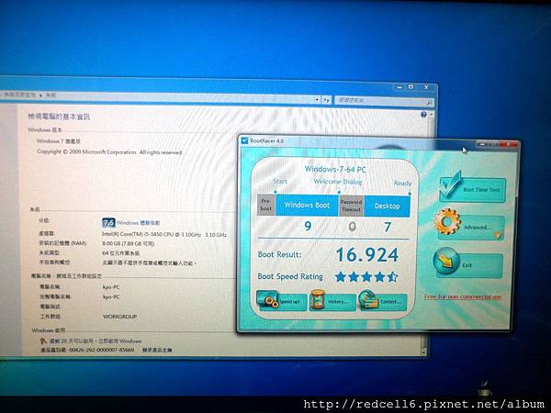This screenshot has width=551, height=413.
Task: Click the 64-bit operating system type text
Action: click(120, 253)
